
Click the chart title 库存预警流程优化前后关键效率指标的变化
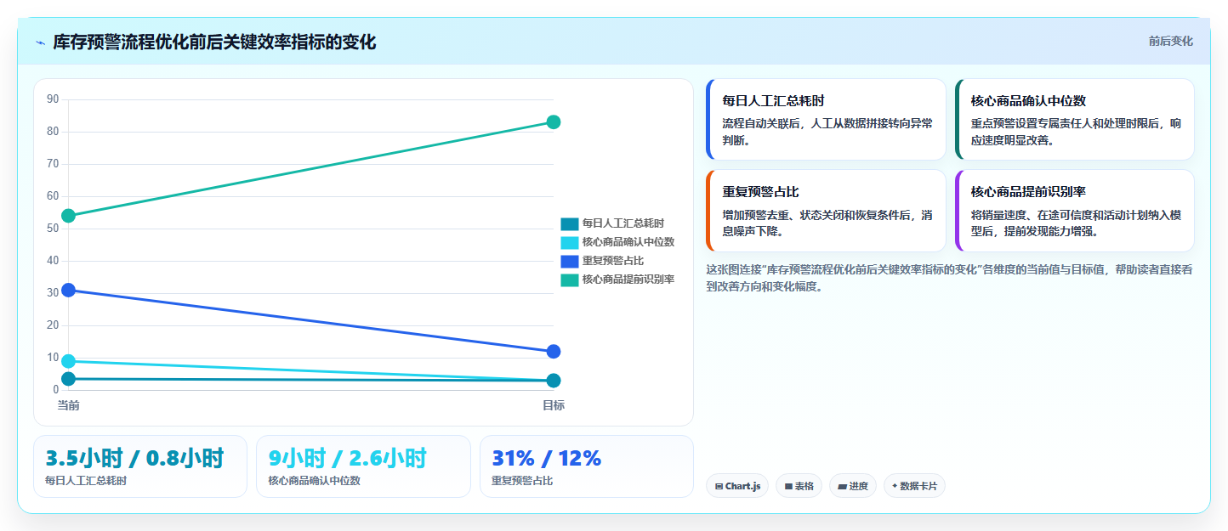point(214,42)
